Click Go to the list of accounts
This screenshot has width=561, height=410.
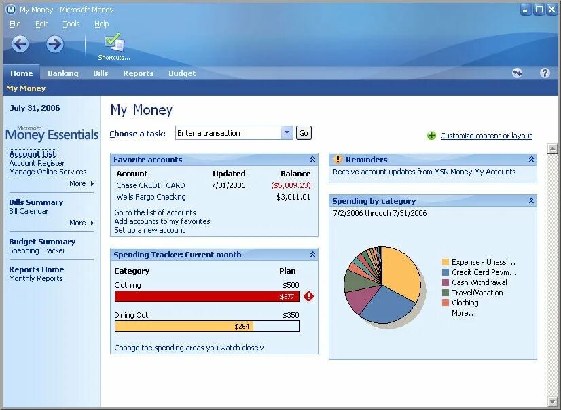[155, 212]
